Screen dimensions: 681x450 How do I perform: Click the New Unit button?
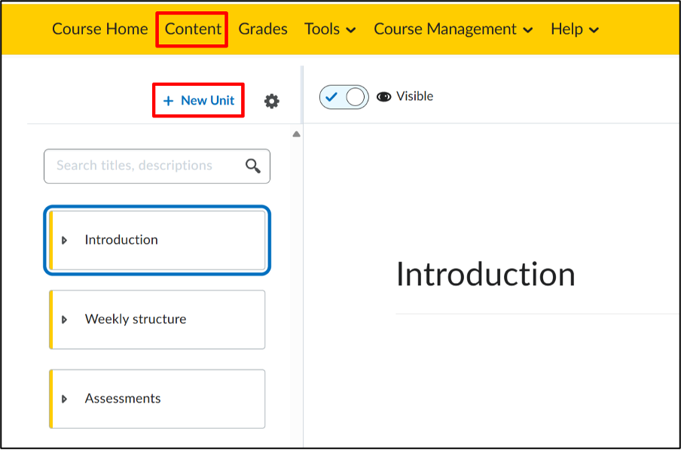[x=198, y=100]
